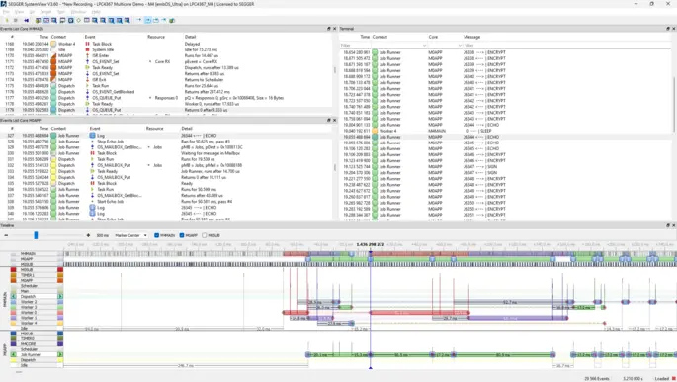Open the Terminal Core filter dropdown

click(x=460, y=46)
